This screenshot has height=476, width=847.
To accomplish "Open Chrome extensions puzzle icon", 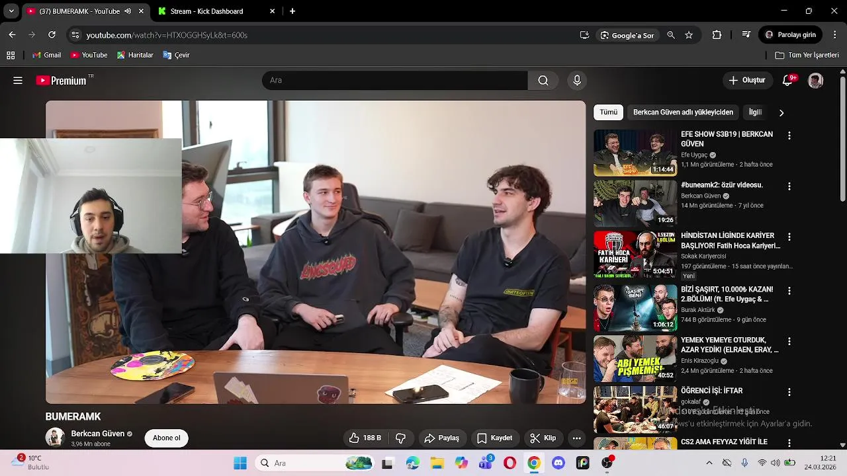I will click(x=717, y=35).
